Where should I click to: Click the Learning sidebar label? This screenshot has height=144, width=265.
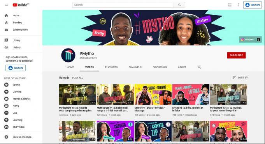(18, 120)
